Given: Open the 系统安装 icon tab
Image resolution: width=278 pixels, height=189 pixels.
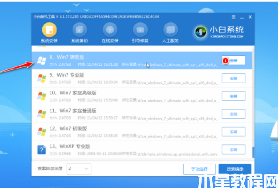Looking at the screenshot, I should coord(49,33).
